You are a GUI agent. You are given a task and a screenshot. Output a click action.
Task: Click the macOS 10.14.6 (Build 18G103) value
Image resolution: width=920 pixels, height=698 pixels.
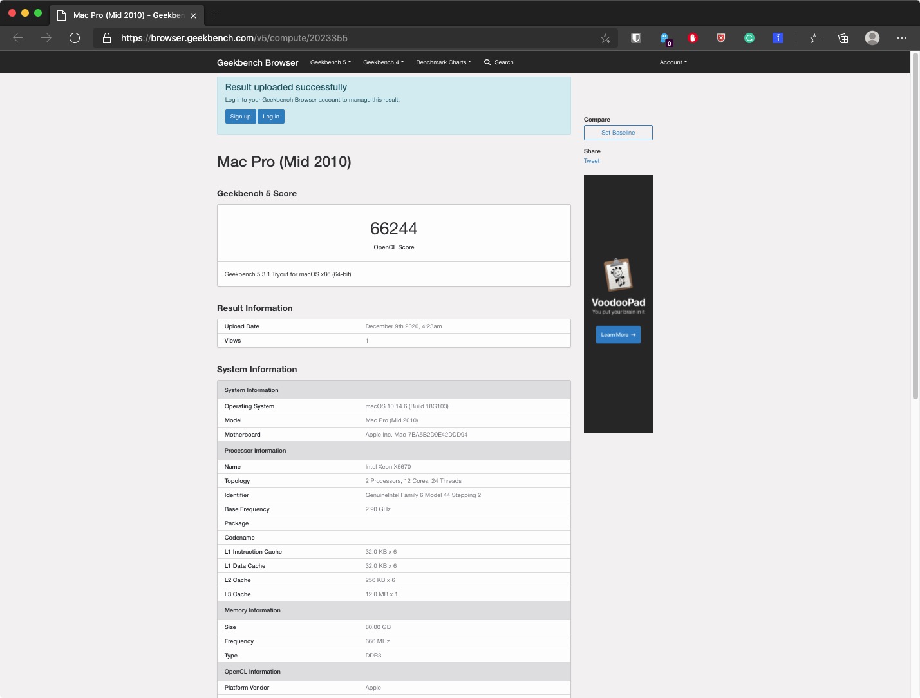(x=407, y=406)
